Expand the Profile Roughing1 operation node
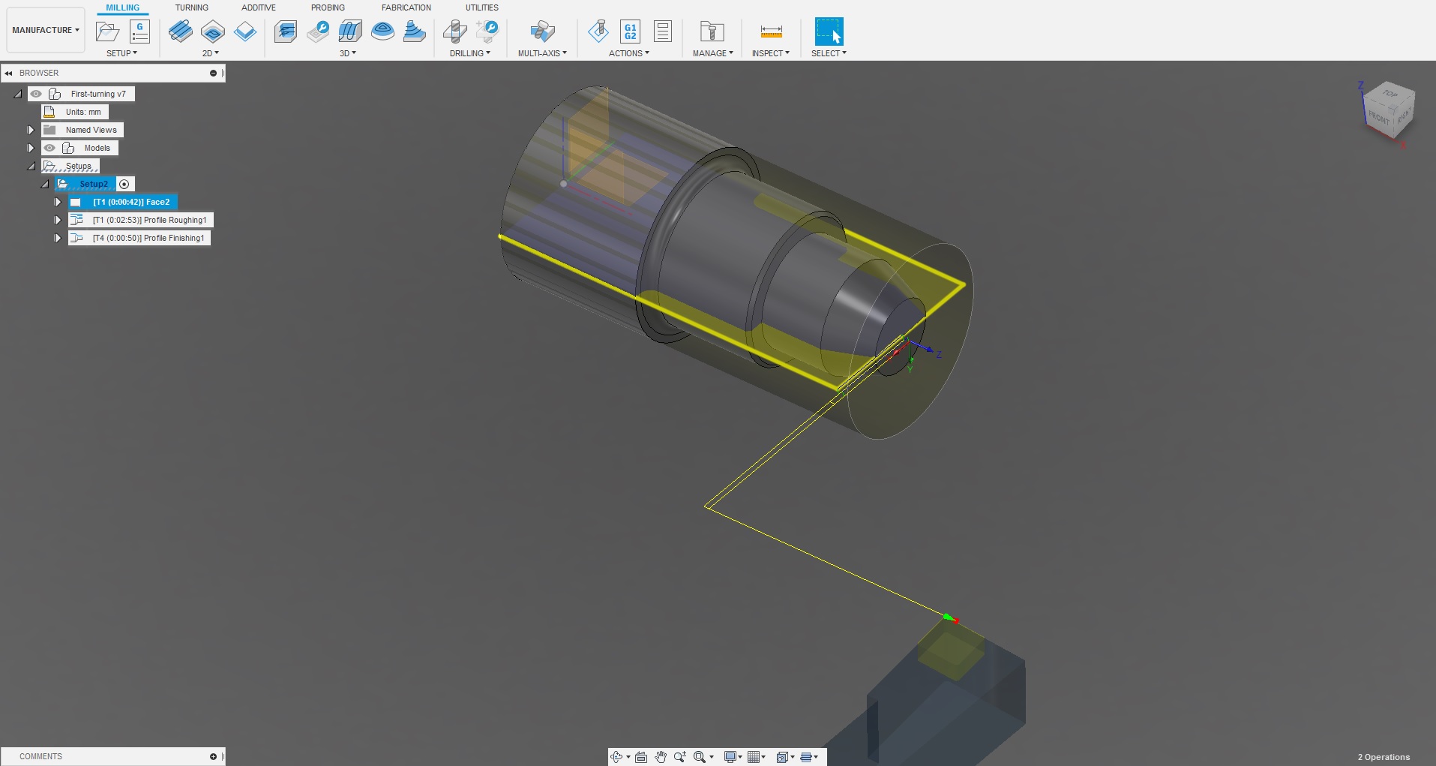The height and width of the screenshot is (766, 1436). pyautogui.click(x=58, y=220)
